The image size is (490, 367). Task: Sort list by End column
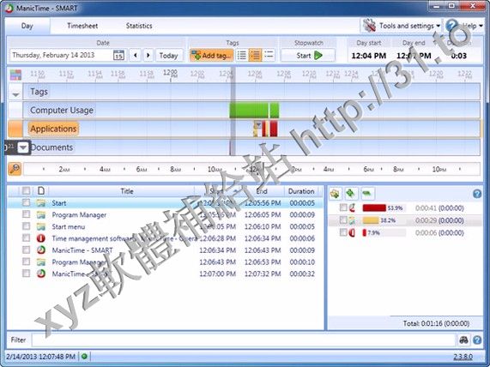coord(262,191)
